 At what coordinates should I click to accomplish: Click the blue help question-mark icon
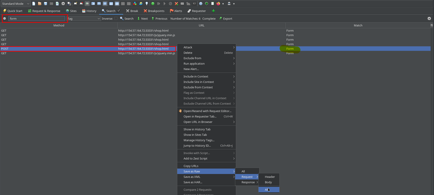coord(201,3)
